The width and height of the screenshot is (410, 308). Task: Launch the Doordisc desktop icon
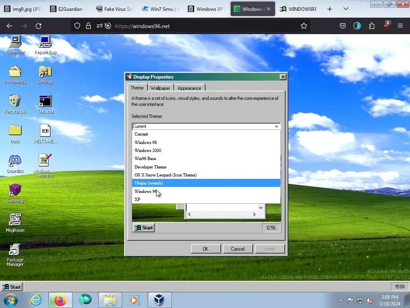(15, 164)
